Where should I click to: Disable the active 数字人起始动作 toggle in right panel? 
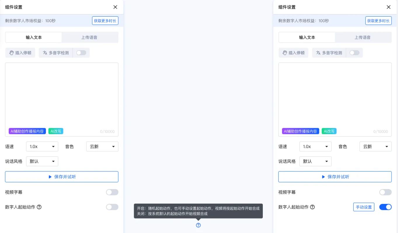(x=385, y=207)
